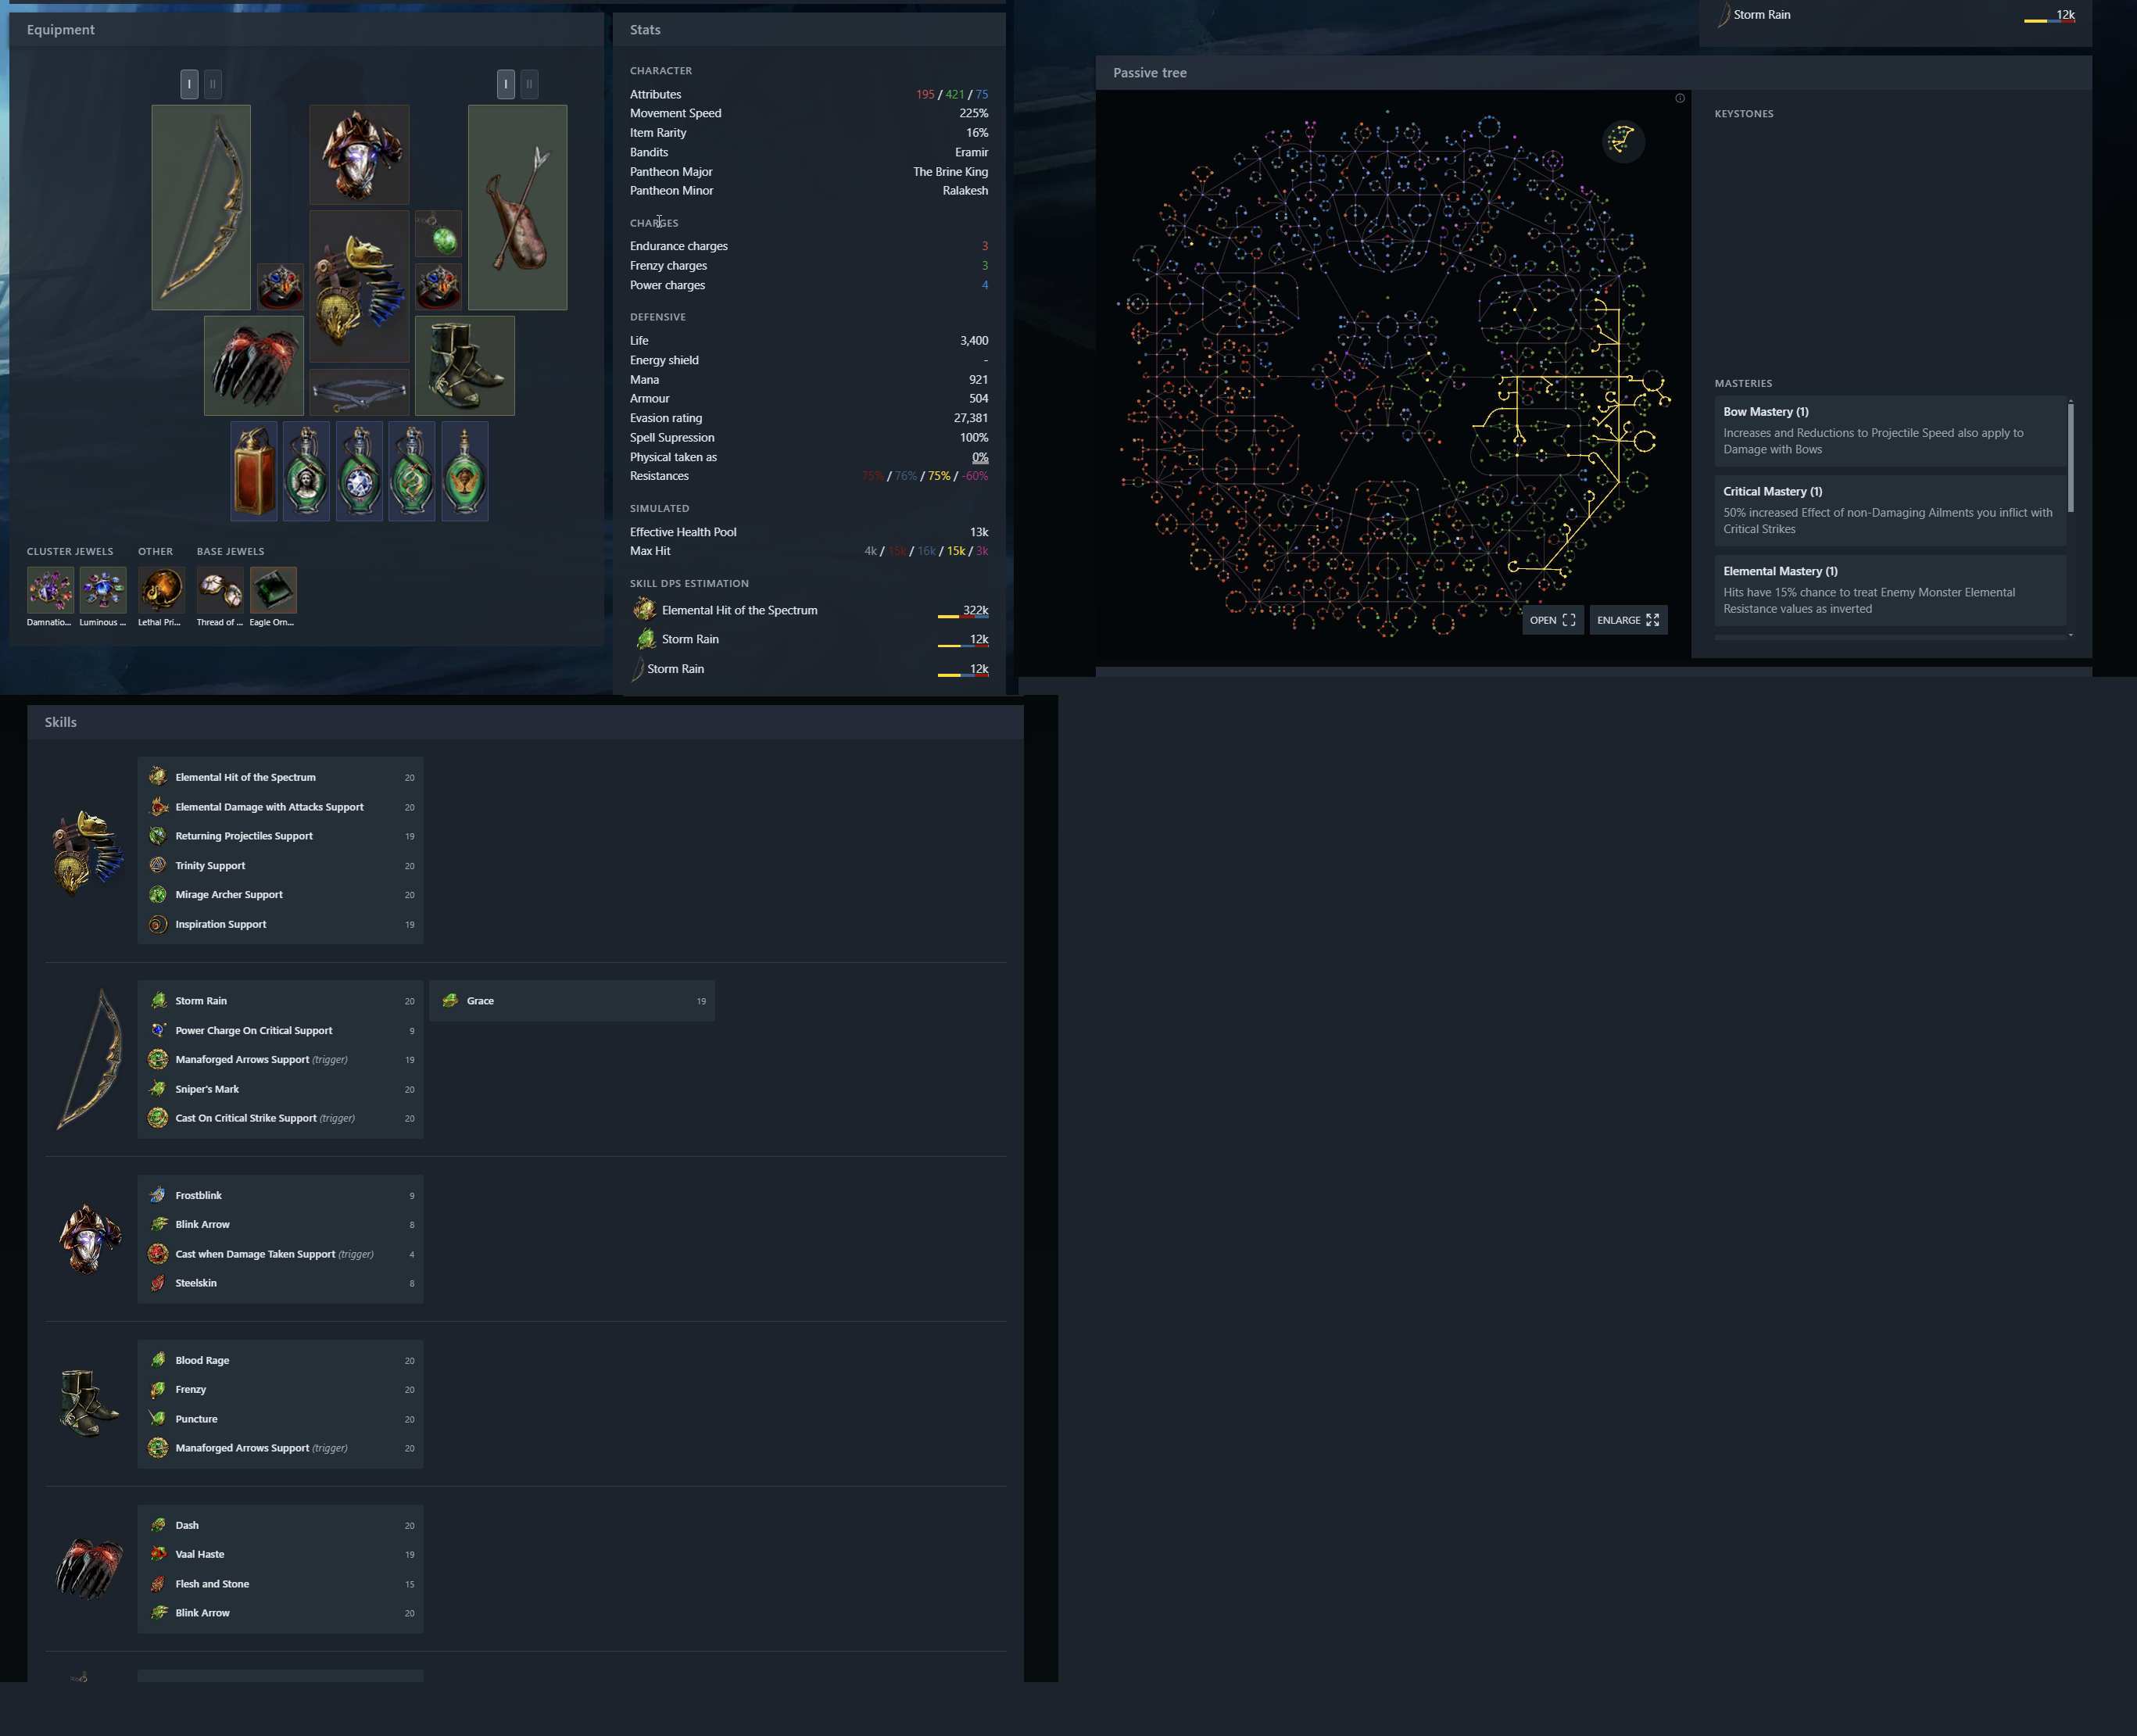Click the Lethal Pride jewel icon
Viewport: 2137px width, 1736px height.
pyautogui.click(x=161, y=590)
